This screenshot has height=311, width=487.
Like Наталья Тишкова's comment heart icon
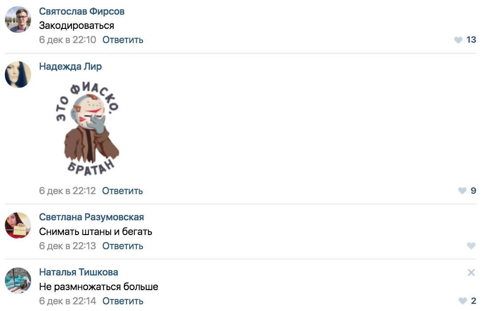pyautogui.click(x=462, y=301)
